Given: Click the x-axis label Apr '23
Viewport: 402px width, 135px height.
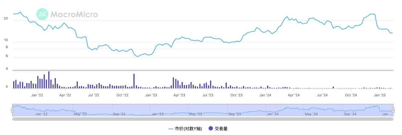Looking at the screenshot, I should point(179,95).
